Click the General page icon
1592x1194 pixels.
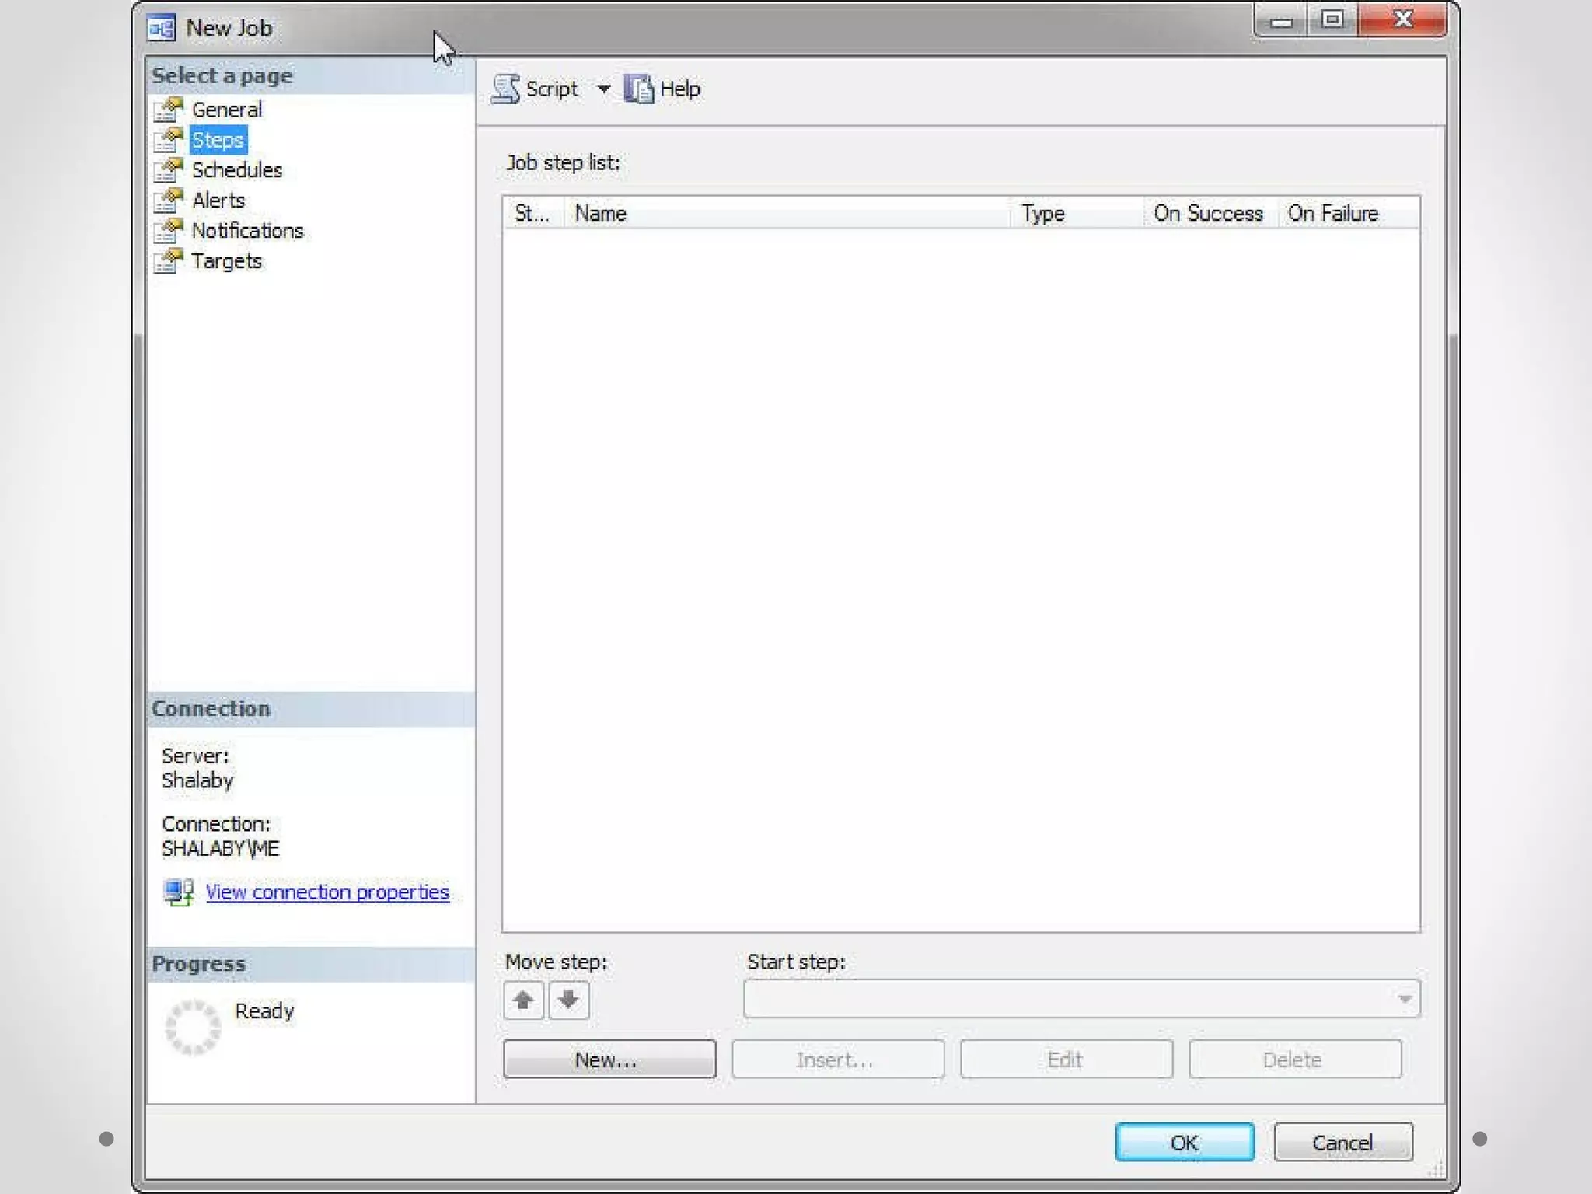point(168,110)
